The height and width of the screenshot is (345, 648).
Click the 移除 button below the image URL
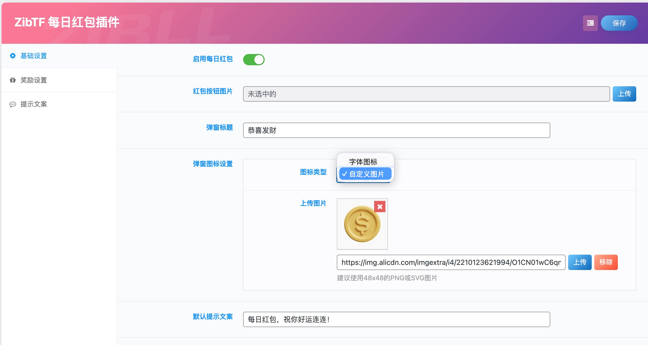606,262
